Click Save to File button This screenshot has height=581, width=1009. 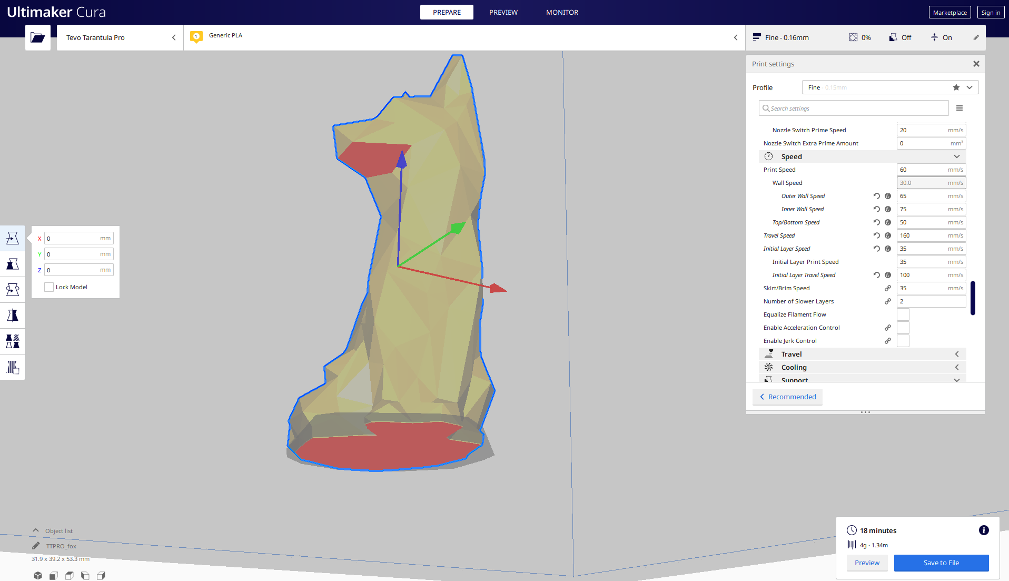(941, 563)
